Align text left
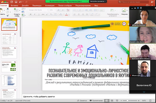 74,14
